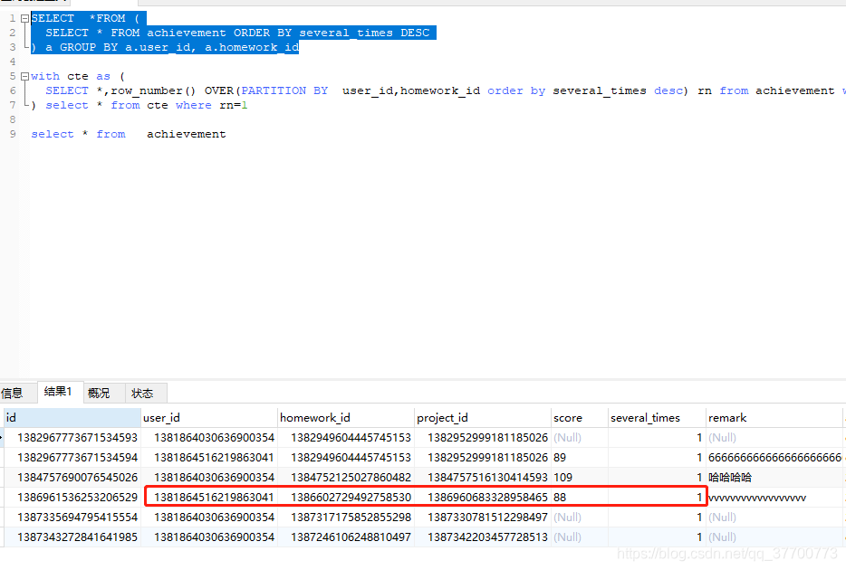
Task: Collapse the code fold marker on line 1
Action: coord(24,17)
